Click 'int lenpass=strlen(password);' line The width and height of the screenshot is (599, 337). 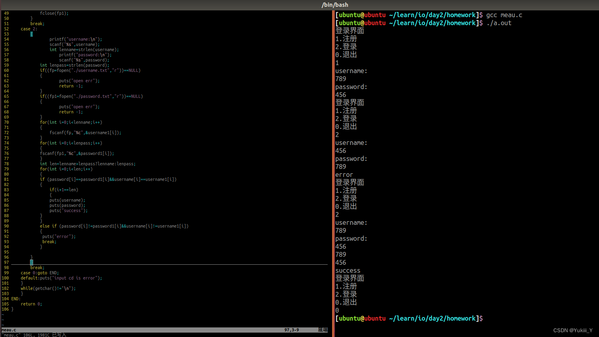coord(75,65)
